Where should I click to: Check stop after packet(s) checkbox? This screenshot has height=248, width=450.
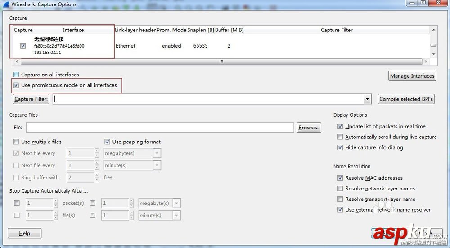[17, 203]
